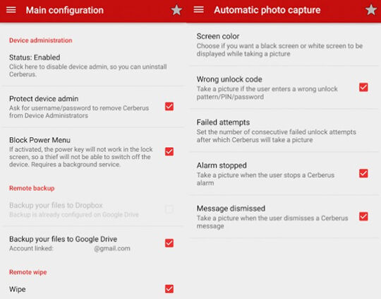Disable Block Power Menu checkbox
The image size is (381, 299).
[169, 151]
